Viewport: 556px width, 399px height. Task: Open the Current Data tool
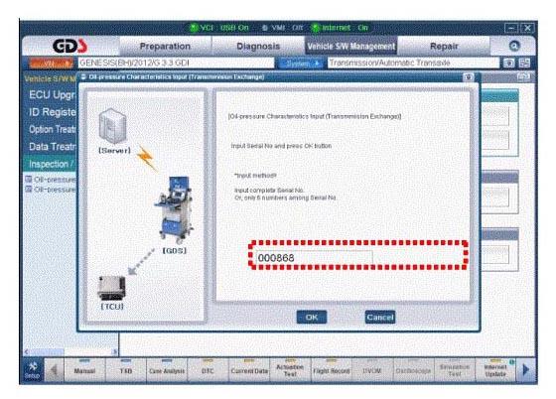249,370
